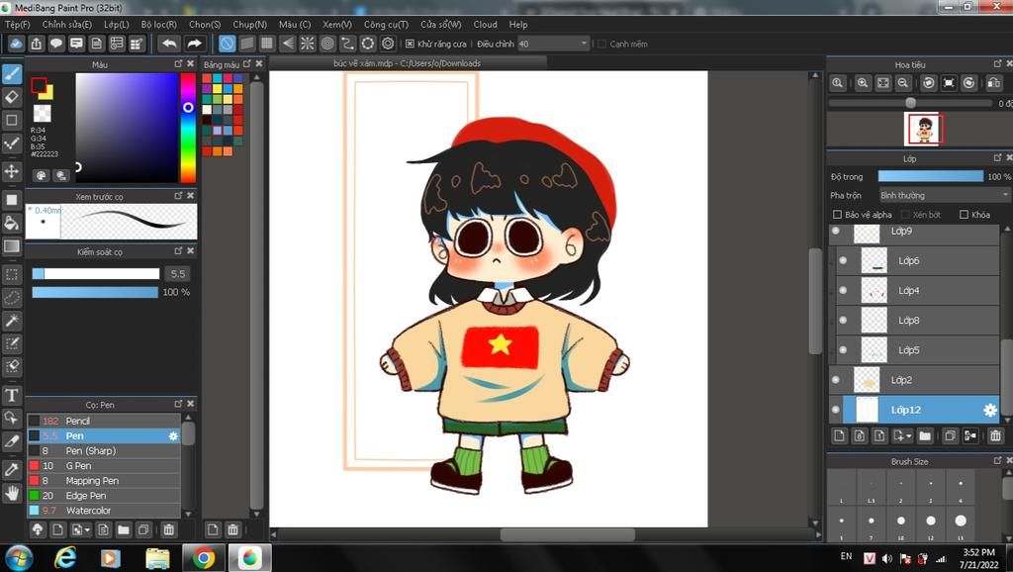
Task: Hide the Lớp2 layer
Action: point(836,380)
